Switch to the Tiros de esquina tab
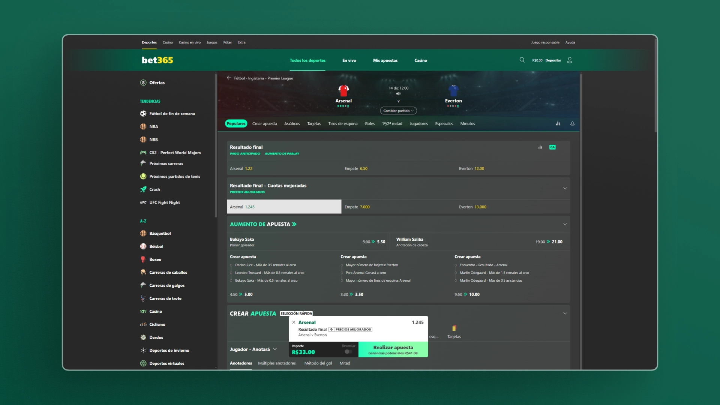This screenshot has height=405, width=720. [x=343, y=124]
